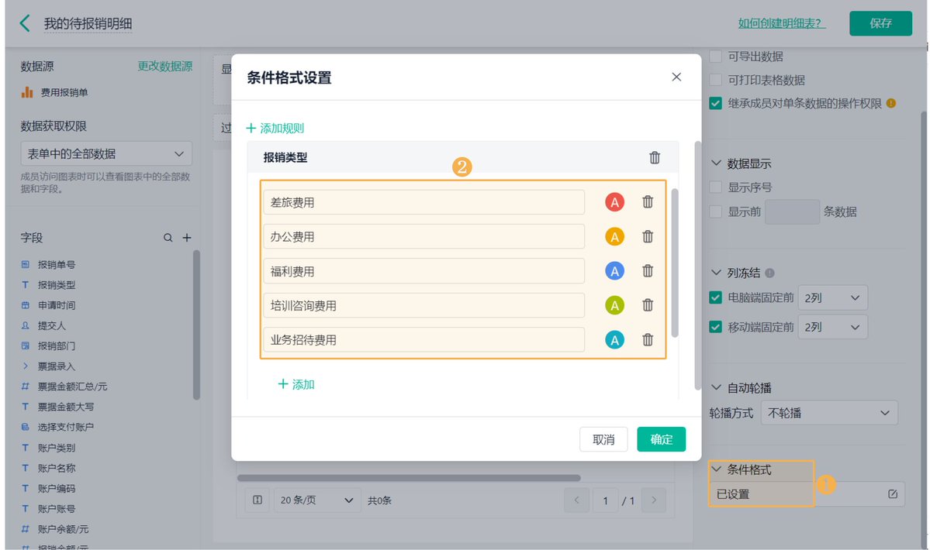Viewport: 930px width, 550px height.
Task: Click the table horizontal scrollbar
Action: click(409, 478)
